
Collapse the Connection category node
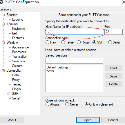tap(3, 70)
